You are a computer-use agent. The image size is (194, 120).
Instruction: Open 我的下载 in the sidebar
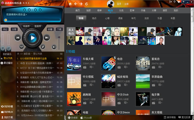7,117
